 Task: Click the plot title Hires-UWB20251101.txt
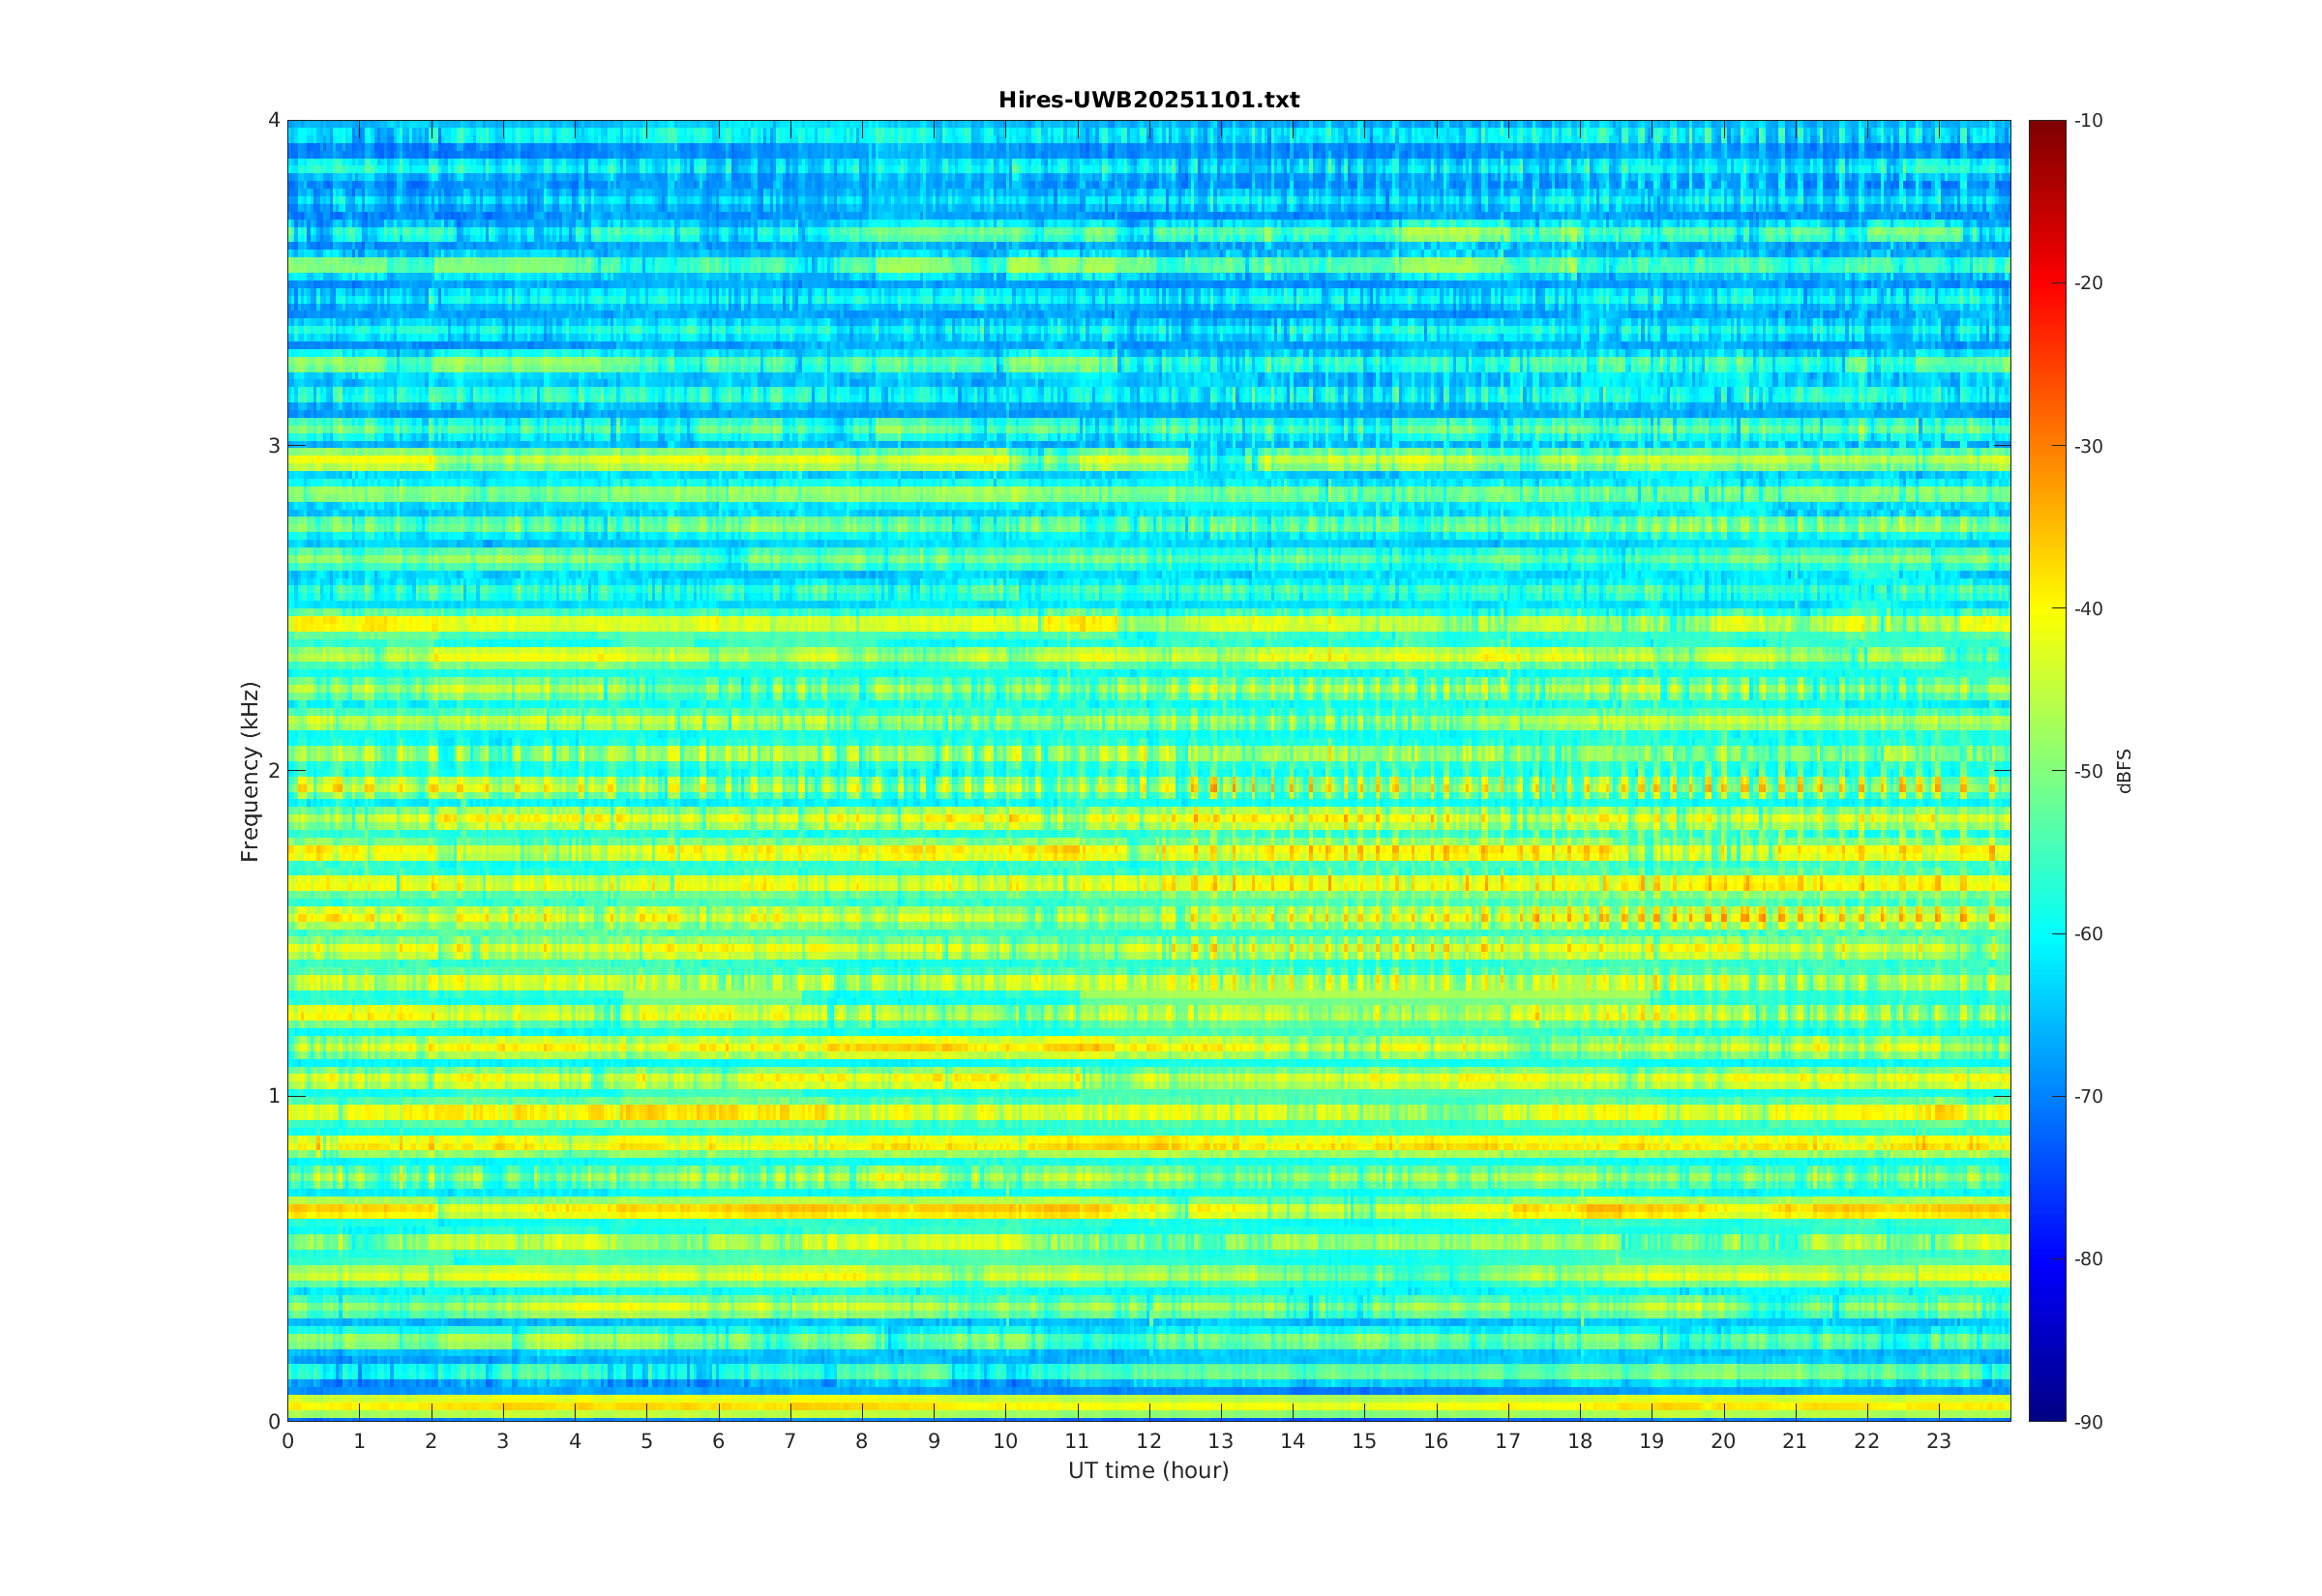pyautogui.click(x=1148, y=100)
